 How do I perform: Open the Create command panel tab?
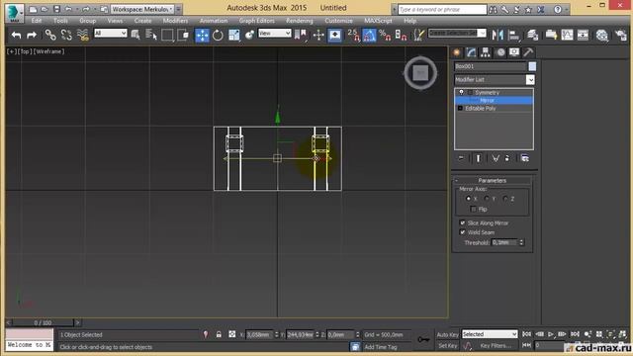(457, 52)
